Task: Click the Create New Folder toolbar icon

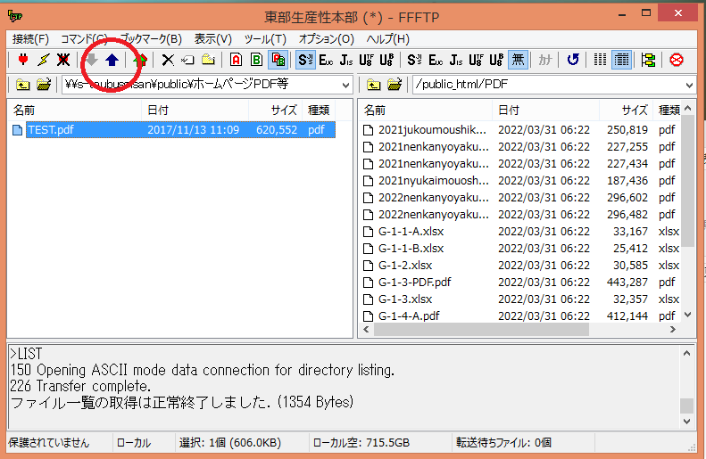Action: [x=207, y=60]
